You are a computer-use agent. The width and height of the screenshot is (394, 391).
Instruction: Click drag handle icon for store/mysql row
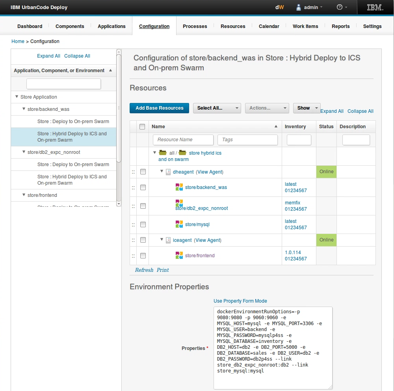tap(133, 224)
